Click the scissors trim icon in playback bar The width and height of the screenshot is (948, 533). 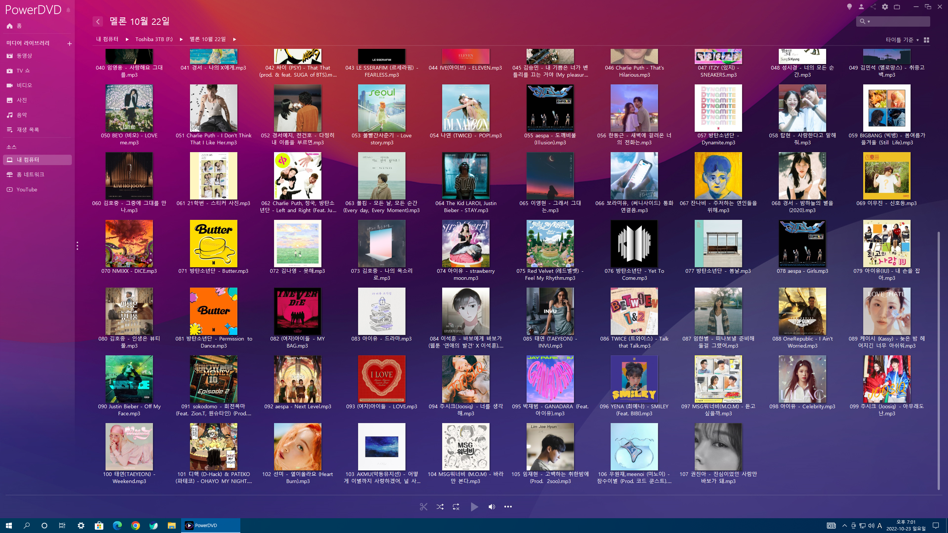click(423, 507)
